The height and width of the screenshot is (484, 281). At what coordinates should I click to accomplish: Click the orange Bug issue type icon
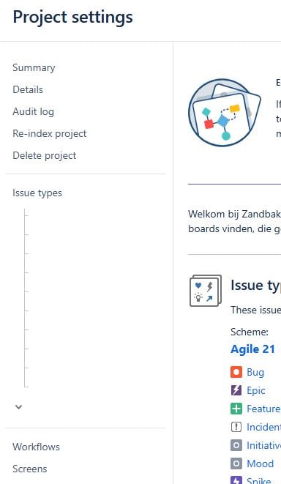tap(236, 372)
